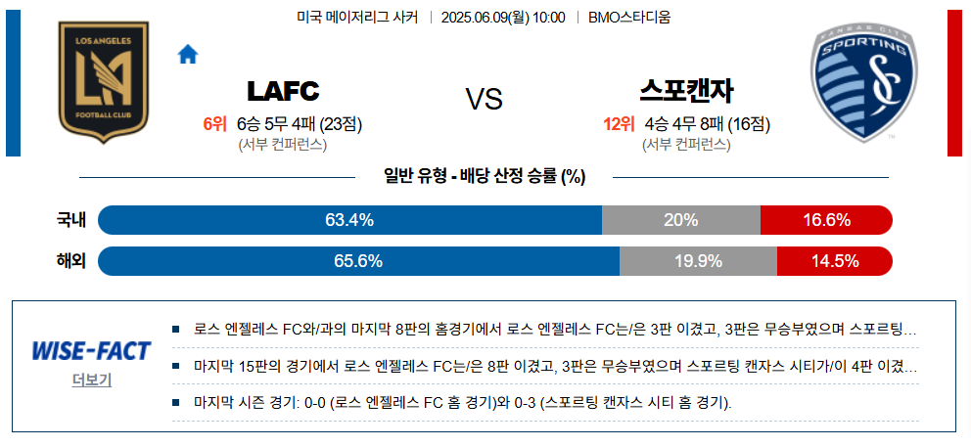
Task: Click the BMO스타디움 venue text
Action: tap(630, 18)
